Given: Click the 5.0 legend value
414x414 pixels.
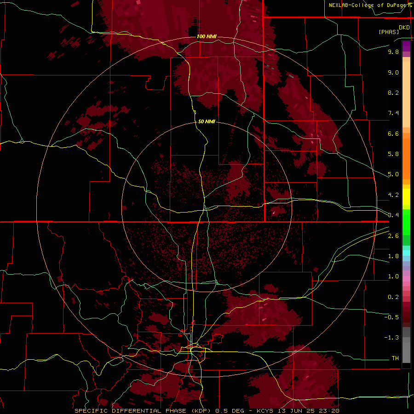Looking at the screenshot, I should pyautogui.click(x=393, y=174).
